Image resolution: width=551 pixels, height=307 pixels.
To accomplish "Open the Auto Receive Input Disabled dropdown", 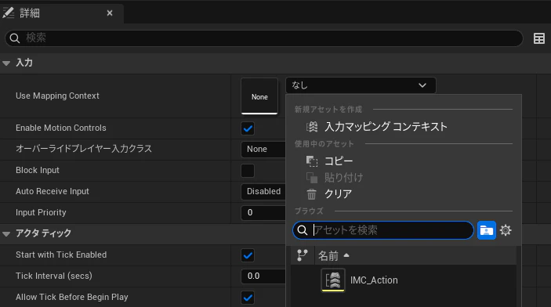I will (x=263, y=191).
